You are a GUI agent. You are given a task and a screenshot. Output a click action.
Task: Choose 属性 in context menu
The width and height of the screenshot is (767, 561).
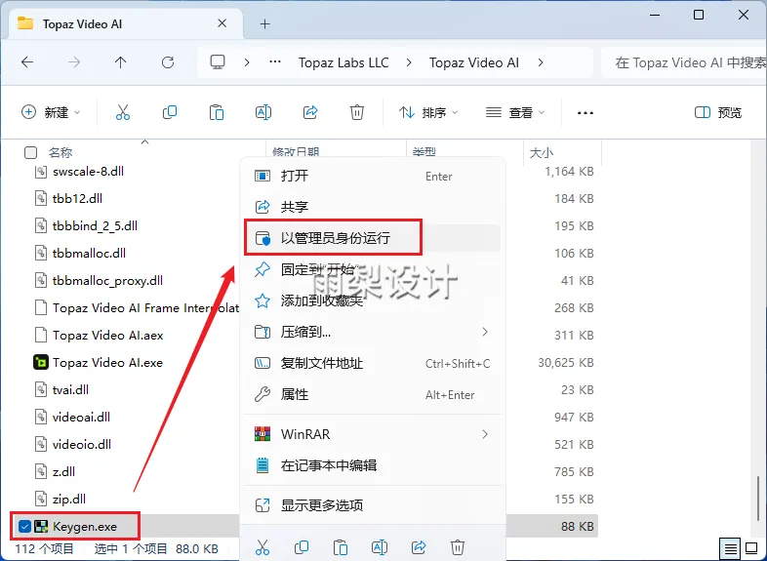click(x=372, y=395)
